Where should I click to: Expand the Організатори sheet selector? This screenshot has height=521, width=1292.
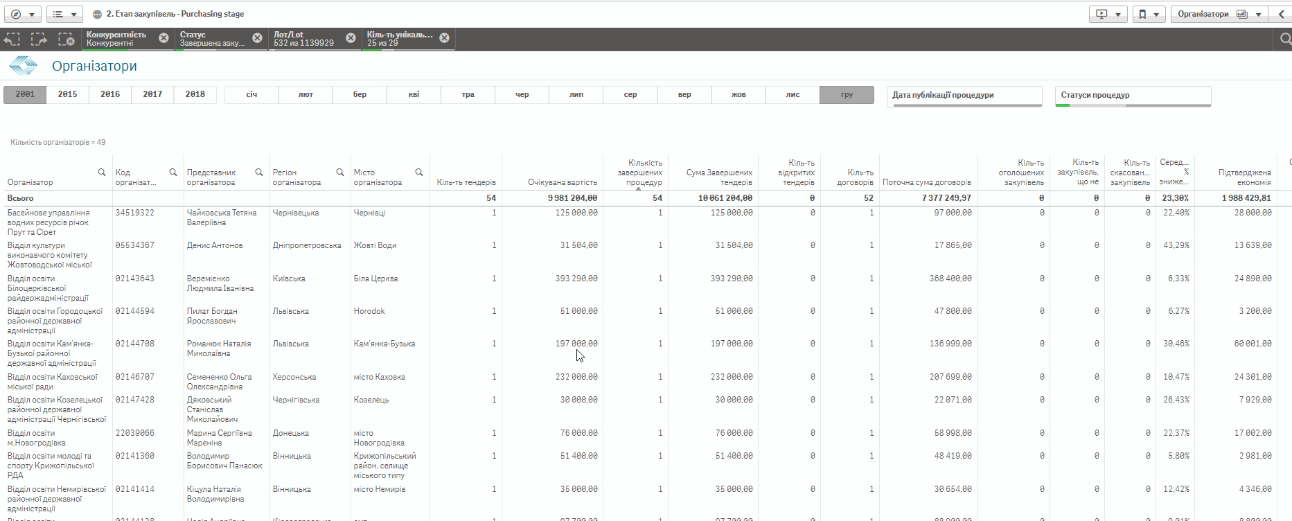click(x=1219, y=14)
